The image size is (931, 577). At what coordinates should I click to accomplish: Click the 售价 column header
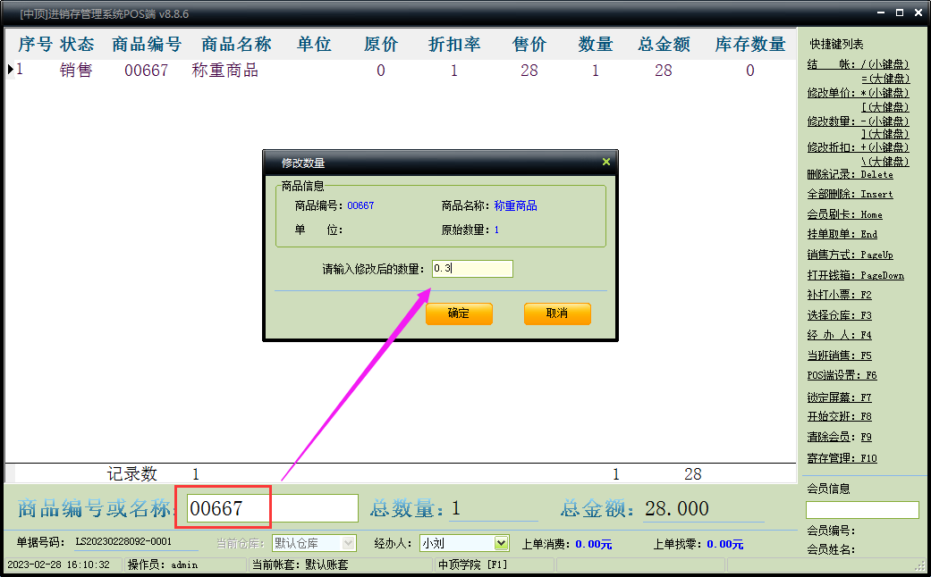click(x=529, y=45)
